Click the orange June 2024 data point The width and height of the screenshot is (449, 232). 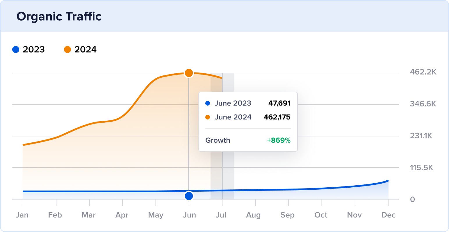(x=189, y=73)
